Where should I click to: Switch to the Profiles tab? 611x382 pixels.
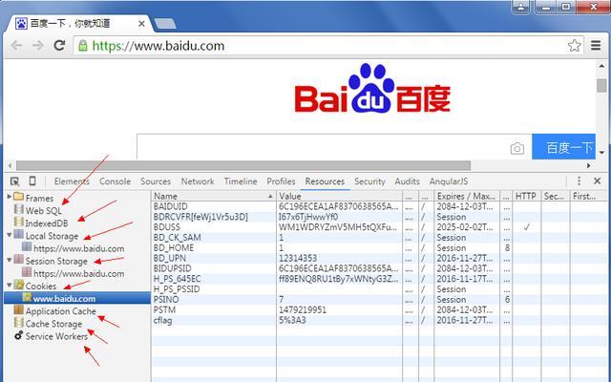pos(281,181)
